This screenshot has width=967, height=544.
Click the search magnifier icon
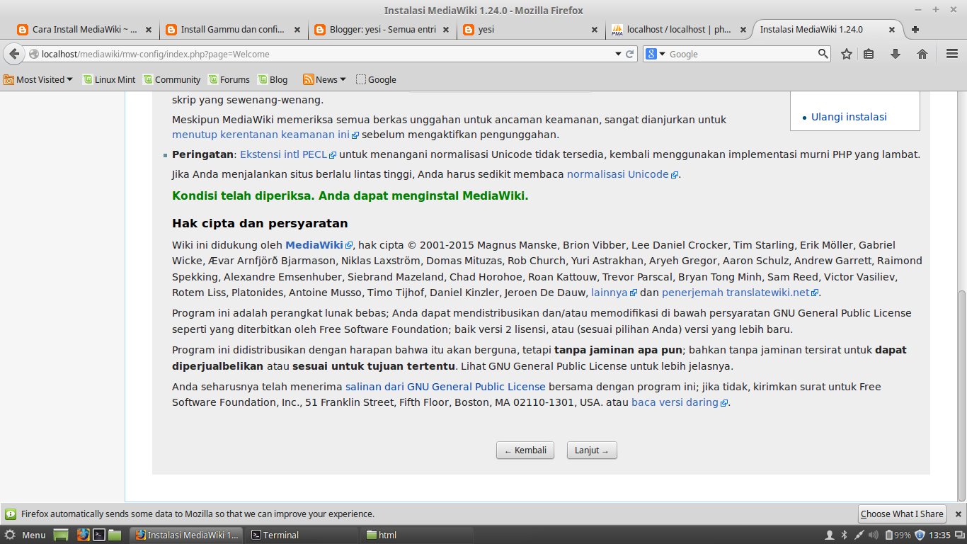click(x=823, y=54)
